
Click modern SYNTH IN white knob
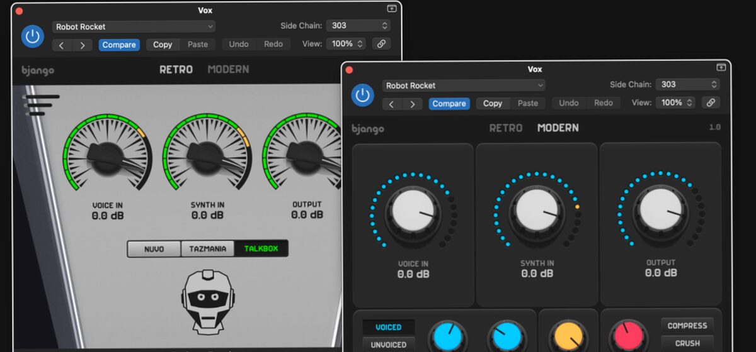coord(537,211)
